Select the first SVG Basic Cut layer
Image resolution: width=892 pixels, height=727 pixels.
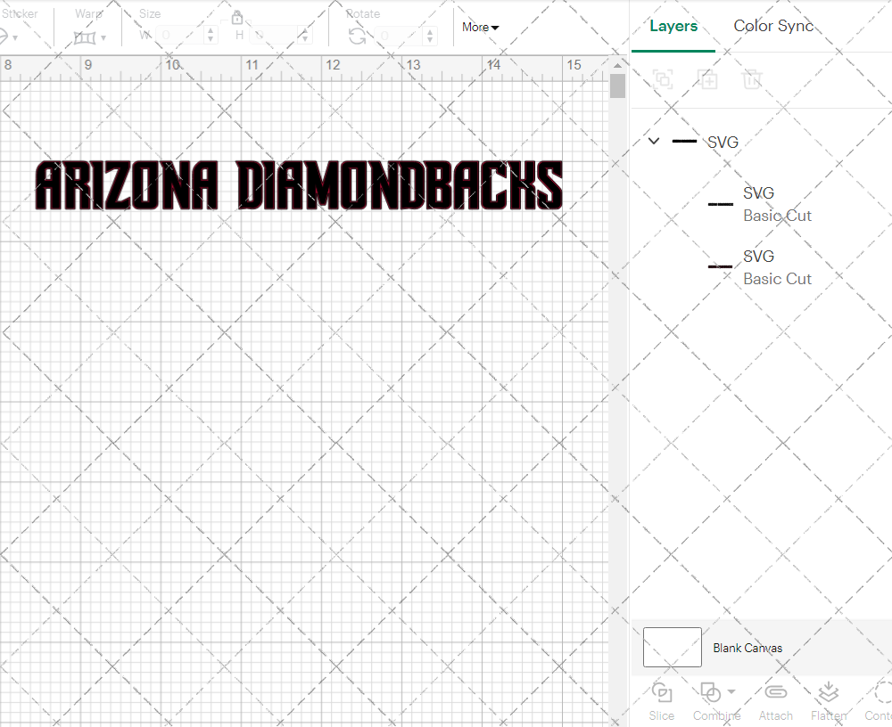776,204
